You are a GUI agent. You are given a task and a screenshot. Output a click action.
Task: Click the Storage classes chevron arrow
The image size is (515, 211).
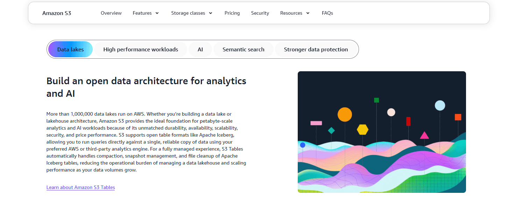pos(211,13)
